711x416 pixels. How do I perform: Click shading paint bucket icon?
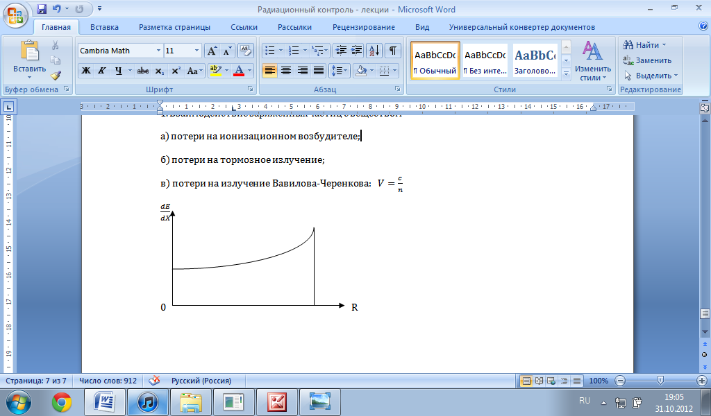360,71
